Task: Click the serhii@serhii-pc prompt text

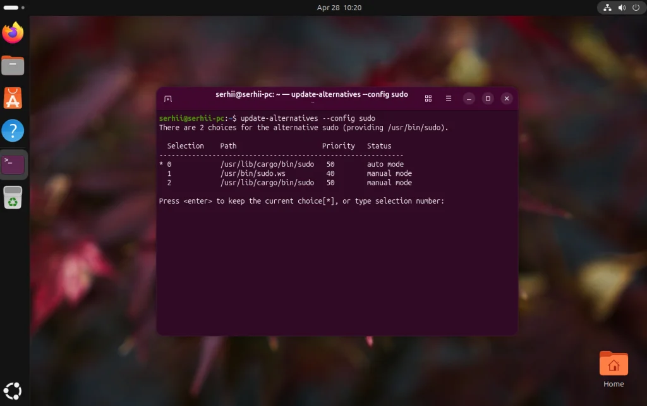Action: [x=192, y=118]
